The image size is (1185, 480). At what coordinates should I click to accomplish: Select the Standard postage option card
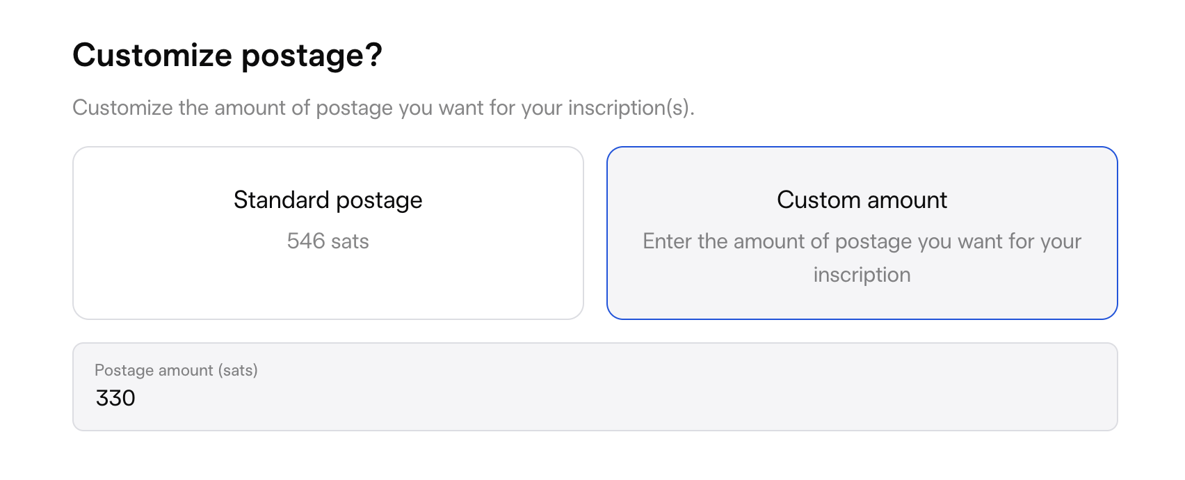[x=328, y=232]
